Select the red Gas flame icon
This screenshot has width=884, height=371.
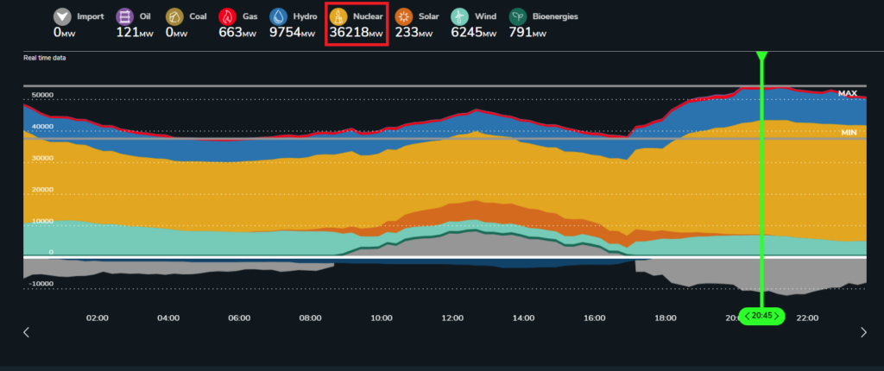[x=228, y=17]
